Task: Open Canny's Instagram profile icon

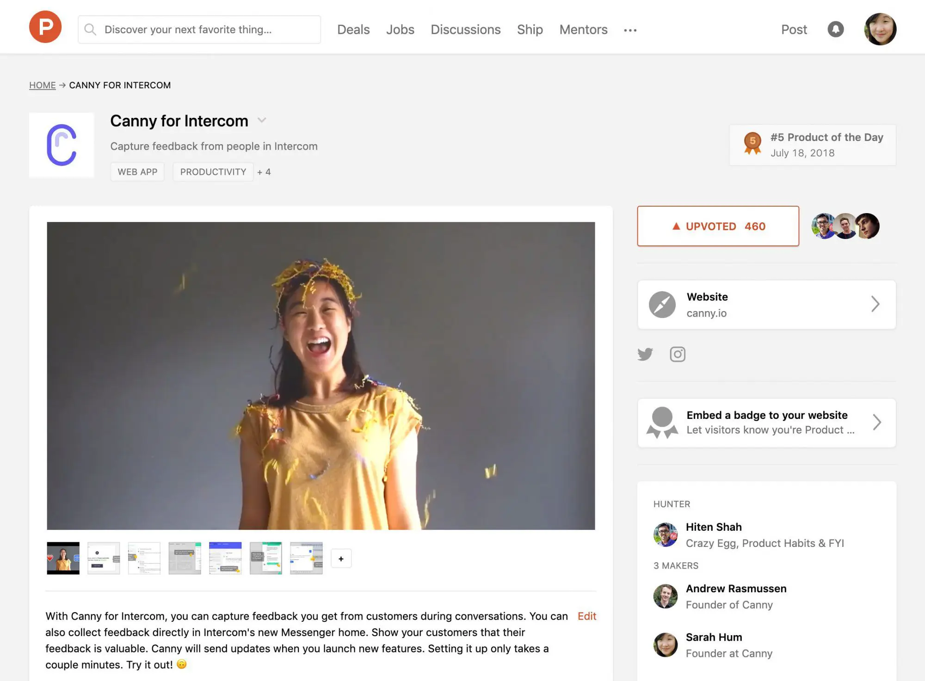Action: click(x=678, y=354)
